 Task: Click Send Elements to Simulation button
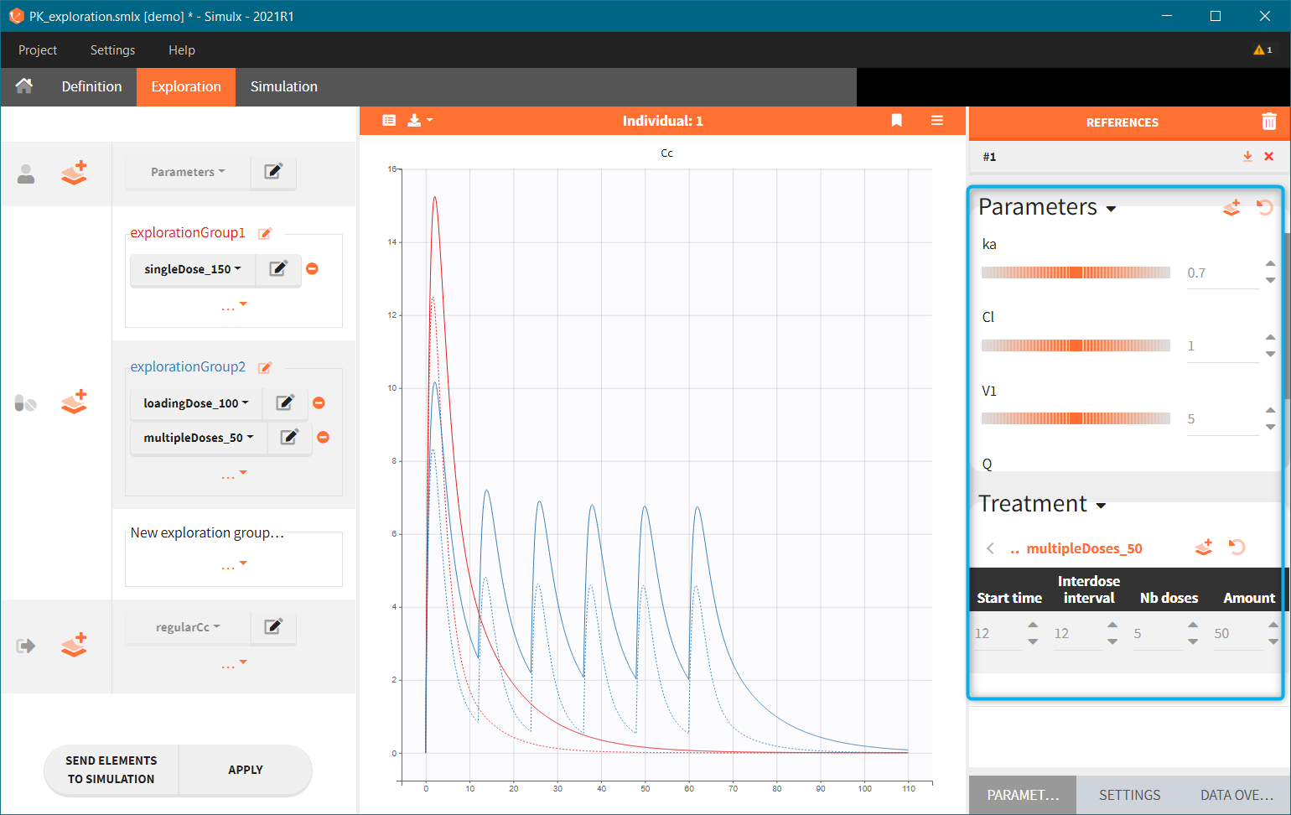[111, 770]
